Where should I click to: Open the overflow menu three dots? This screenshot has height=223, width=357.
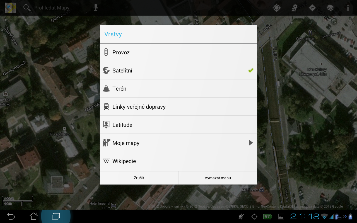pos(348,8)
